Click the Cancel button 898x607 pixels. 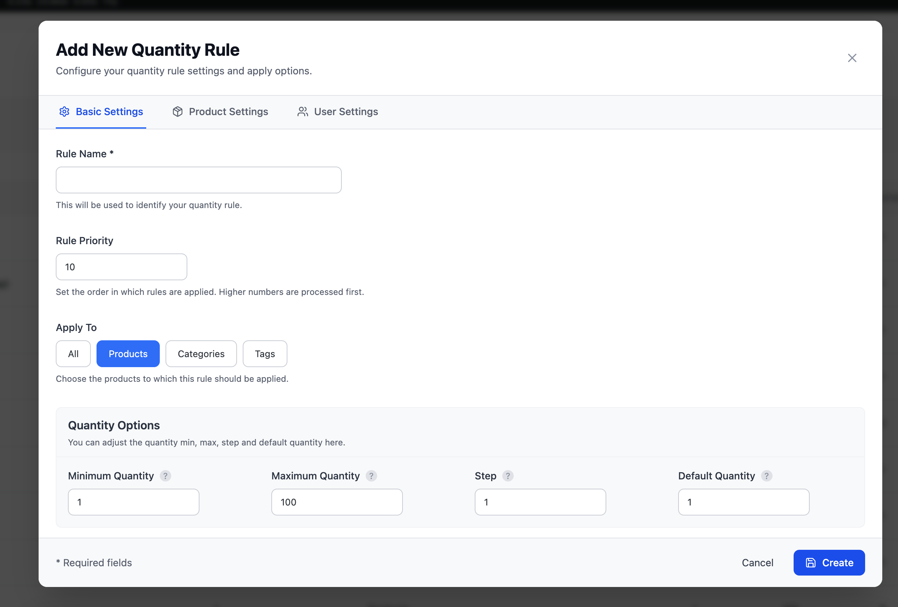coord(758,563)
